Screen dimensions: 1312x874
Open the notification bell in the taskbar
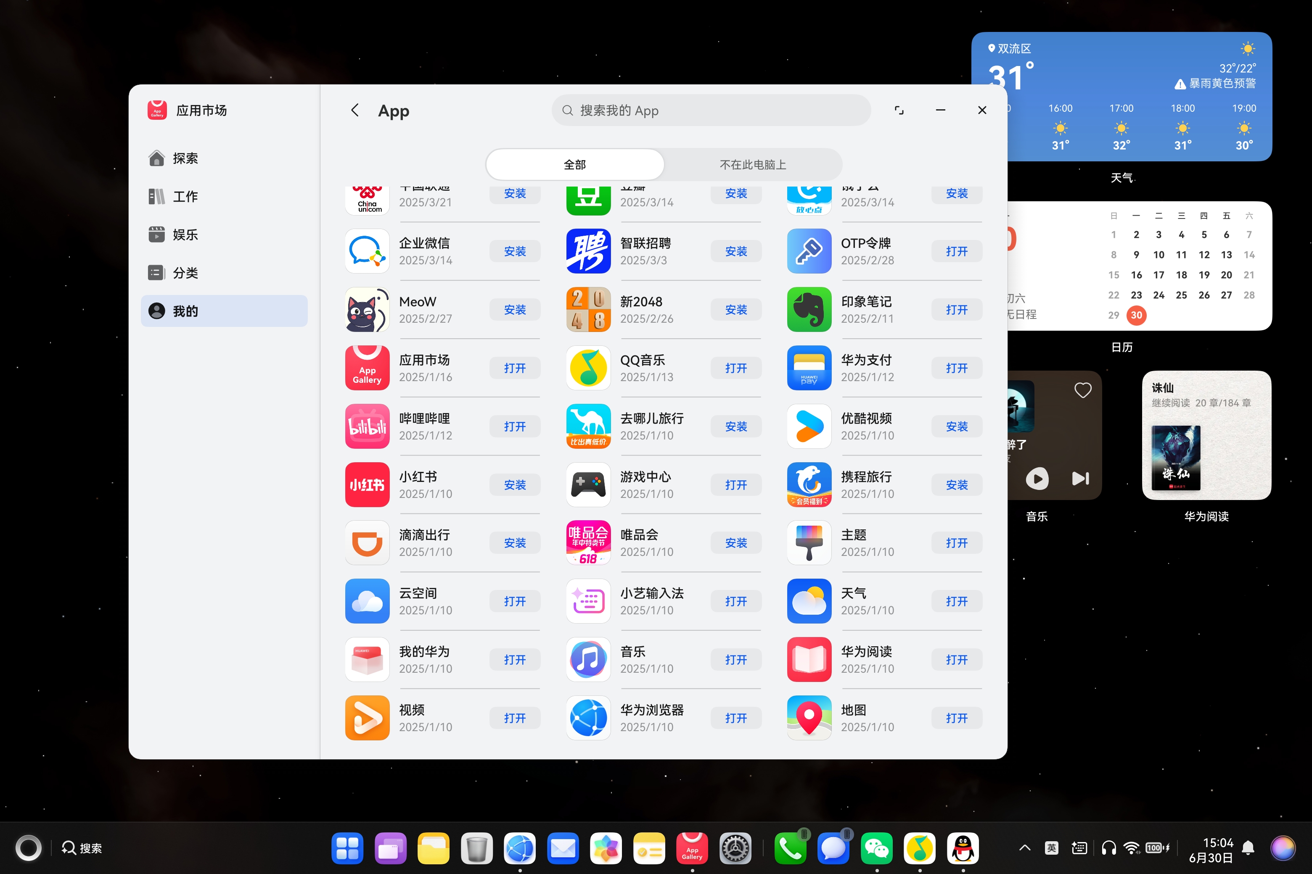pos(1249,848)
